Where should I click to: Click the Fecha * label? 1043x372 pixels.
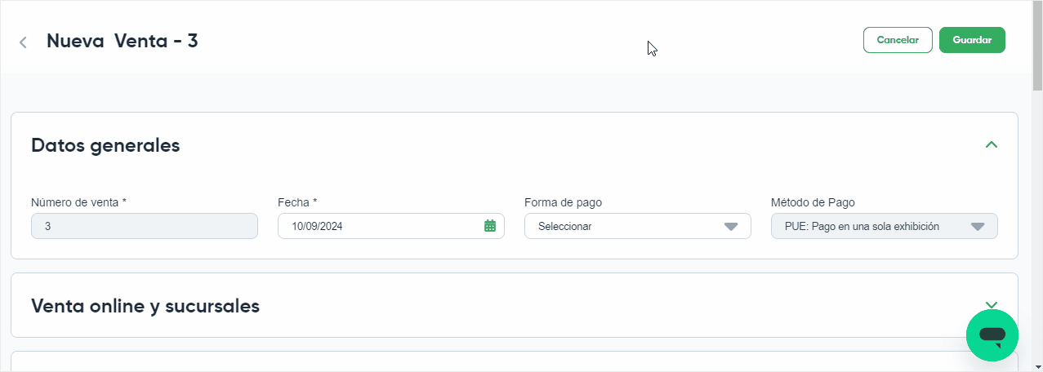click(x=297, y=202)
